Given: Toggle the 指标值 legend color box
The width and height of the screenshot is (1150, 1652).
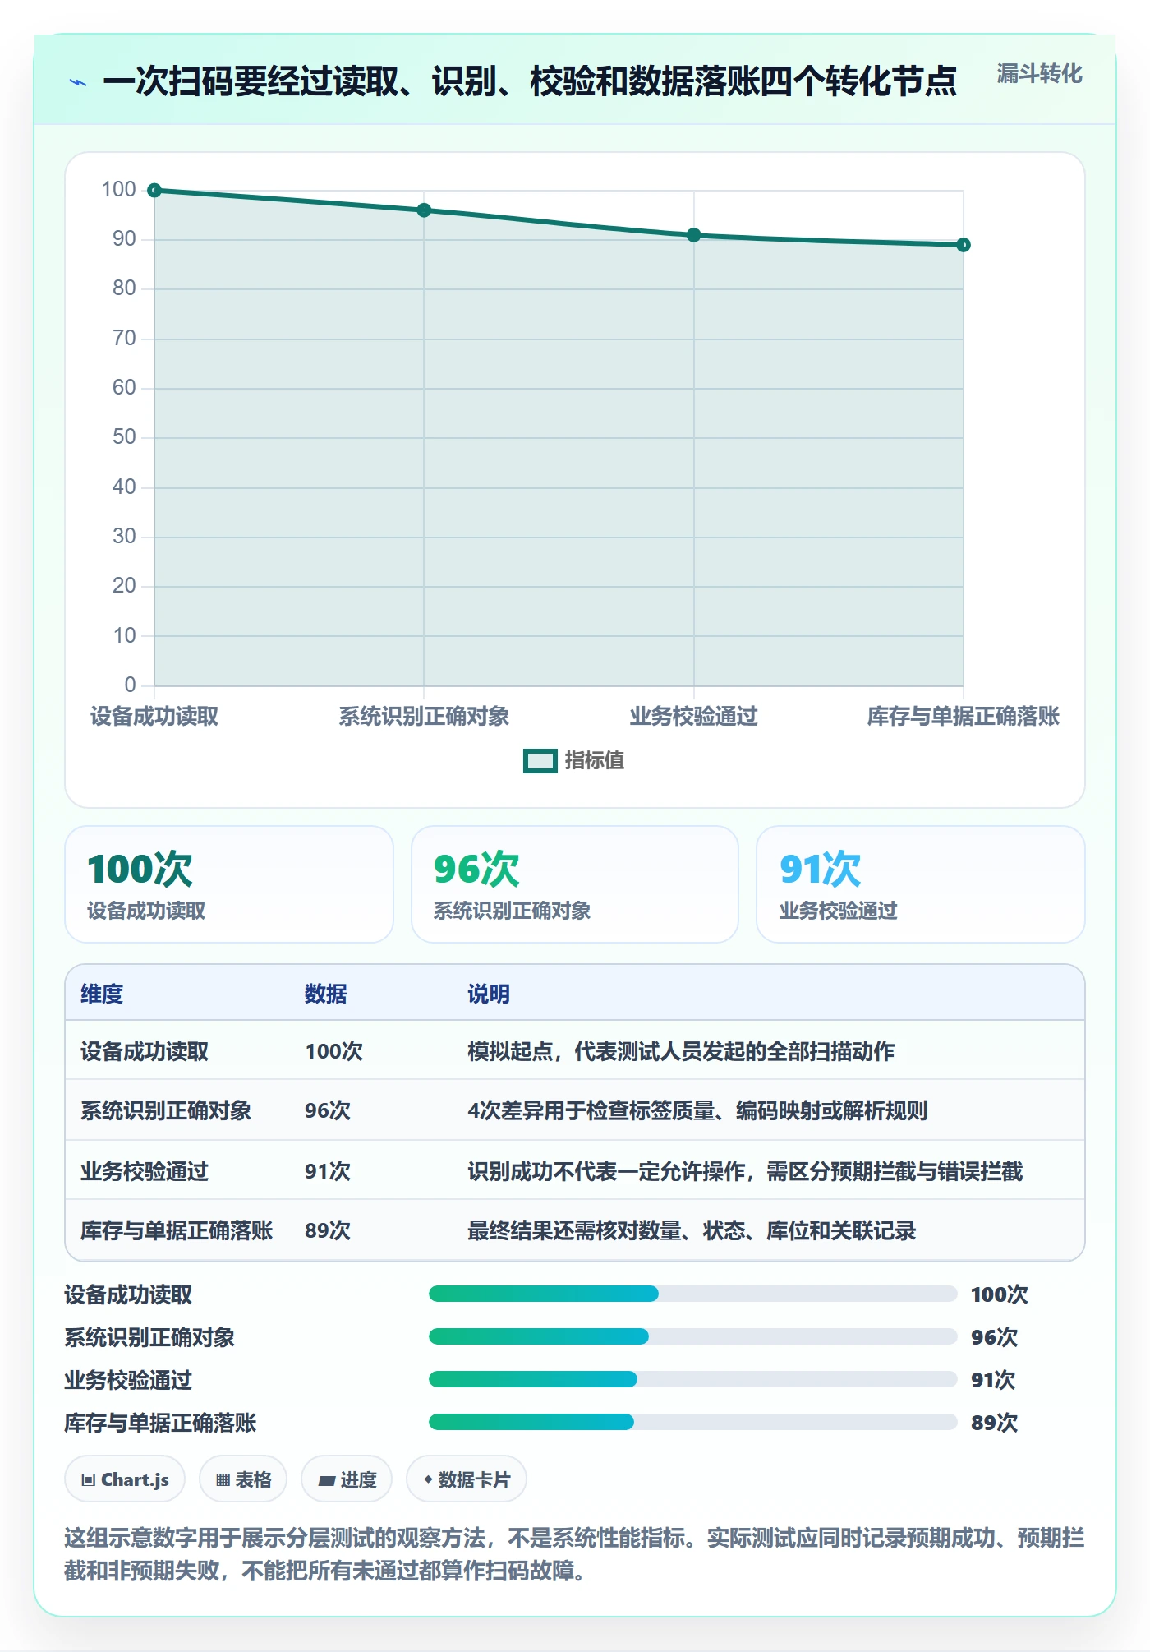Looking at the screenshot, I should (x=540, y=761).
